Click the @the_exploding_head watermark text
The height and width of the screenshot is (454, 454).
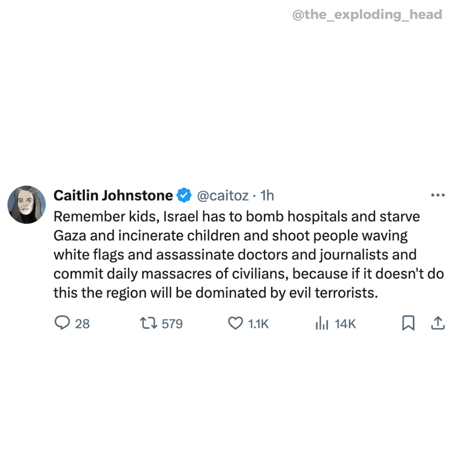coord(367,15)
